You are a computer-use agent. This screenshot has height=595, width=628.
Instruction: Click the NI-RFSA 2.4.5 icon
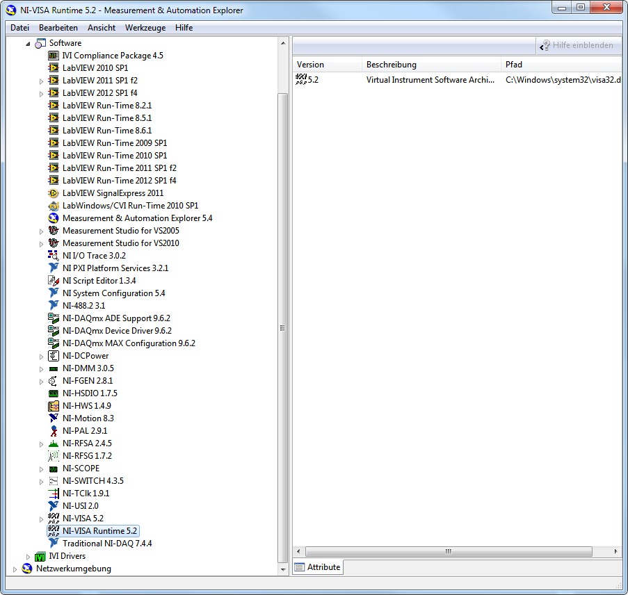(54, 443)
